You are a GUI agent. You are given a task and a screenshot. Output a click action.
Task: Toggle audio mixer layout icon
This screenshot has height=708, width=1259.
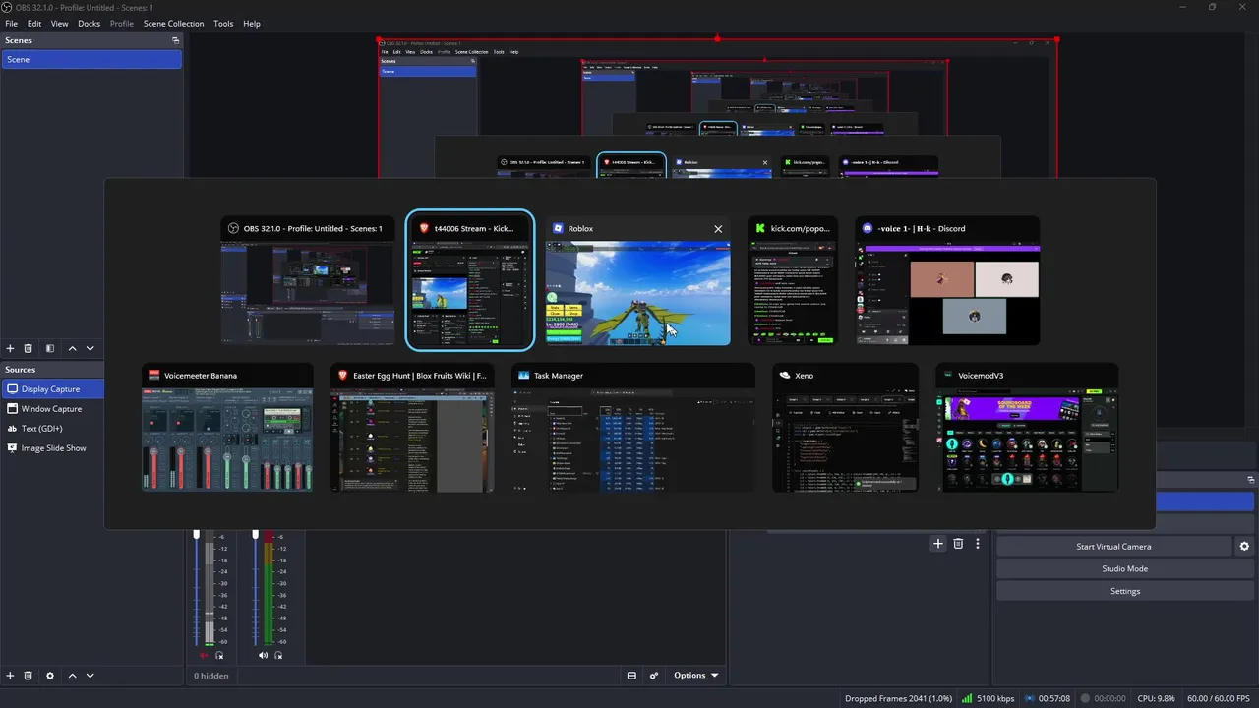point(631,676)
